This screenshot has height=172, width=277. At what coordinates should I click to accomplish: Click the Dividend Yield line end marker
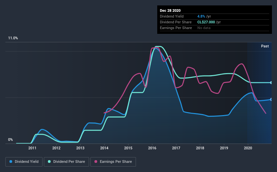point(271,100)
